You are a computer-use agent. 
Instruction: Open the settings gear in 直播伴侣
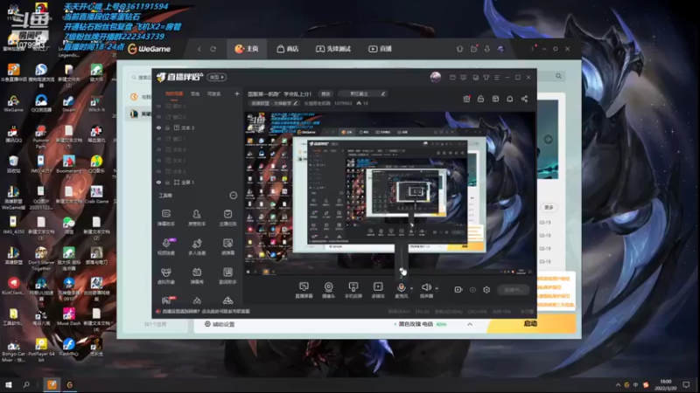coord(486,290)
